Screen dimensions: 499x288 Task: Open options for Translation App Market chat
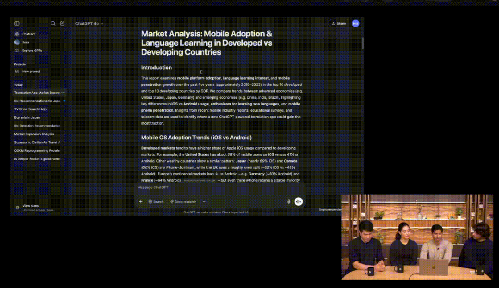(x=64, y=92)
